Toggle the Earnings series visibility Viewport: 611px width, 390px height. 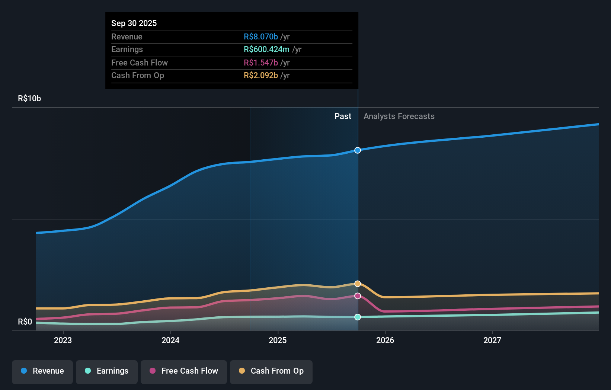coord(106,371)
